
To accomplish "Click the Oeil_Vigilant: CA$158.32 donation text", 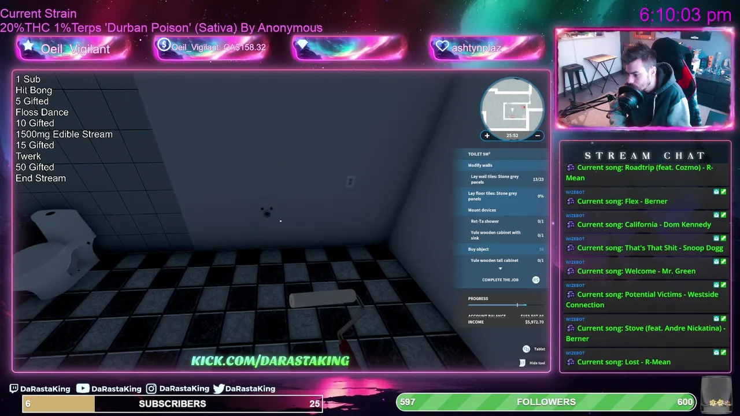I will tap(219, 47).
